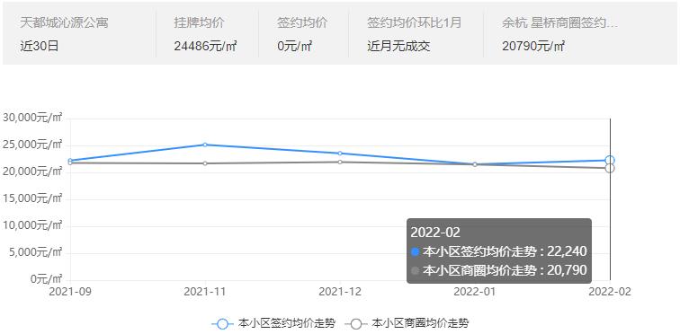Viewport: 680px width, 334px height.
Task: Click the tooltip 2022-02 date heading
Action: pyautogui.click(x=435, y=233)
